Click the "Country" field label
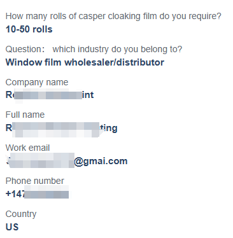Viewport: 233px width, 238px height. pyautogui.click(x=21, y=214)
